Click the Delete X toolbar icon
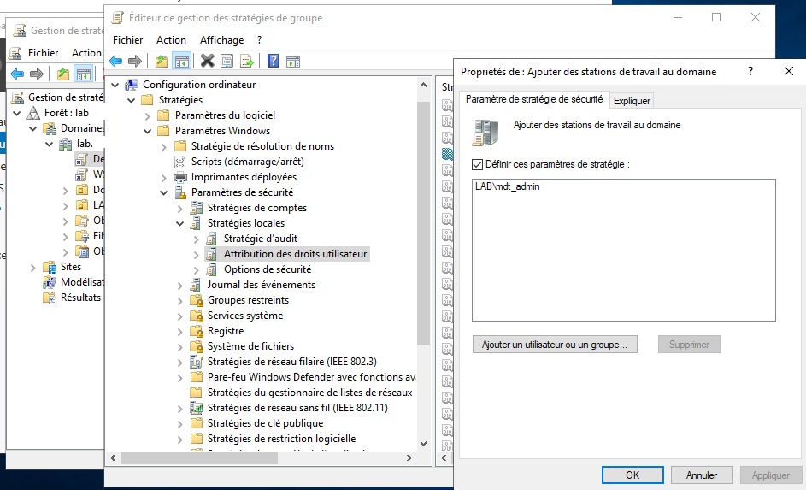Screen dimensions: 806x490 click(x=207, y=61)
